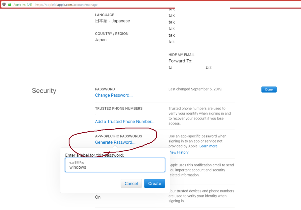Click the Create button in the dialog
The height and width of the screenshot is (210, 301).
click(155, 183)
